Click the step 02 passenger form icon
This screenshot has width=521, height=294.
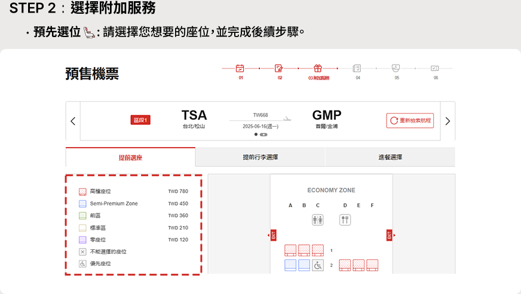[278, 68]
